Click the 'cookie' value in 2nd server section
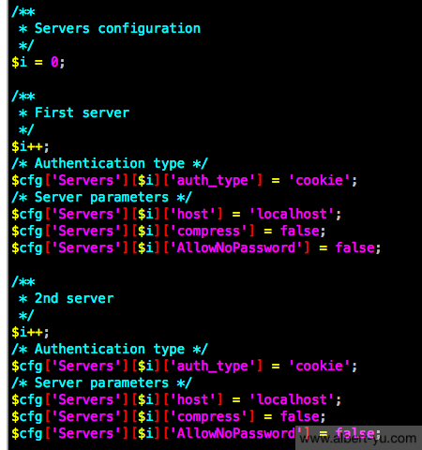Image resolution: width=422 pixels, height=450 pixels. [319, 366]
